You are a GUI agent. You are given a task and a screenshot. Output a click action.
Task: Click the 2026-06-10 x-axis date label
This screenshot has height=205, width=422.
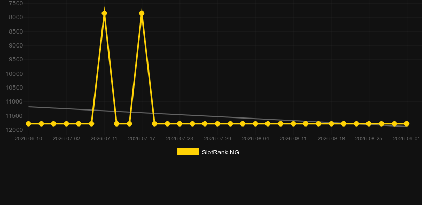(28, 139)
